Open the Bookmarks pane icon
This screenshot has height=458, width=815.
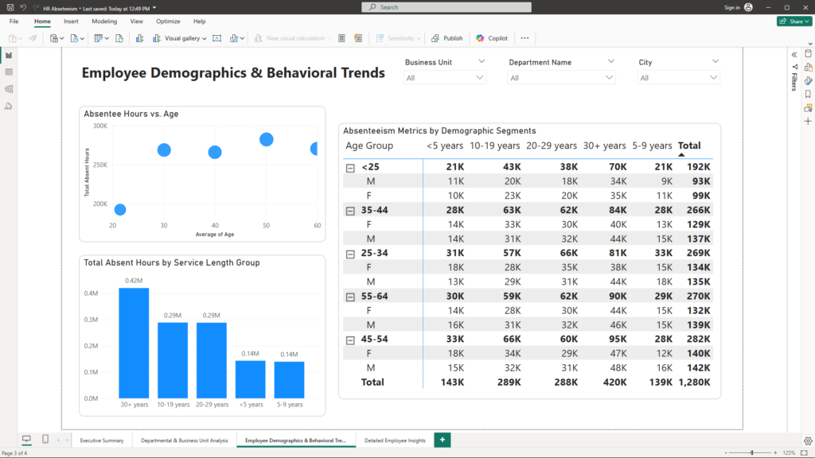click(808, 94)
